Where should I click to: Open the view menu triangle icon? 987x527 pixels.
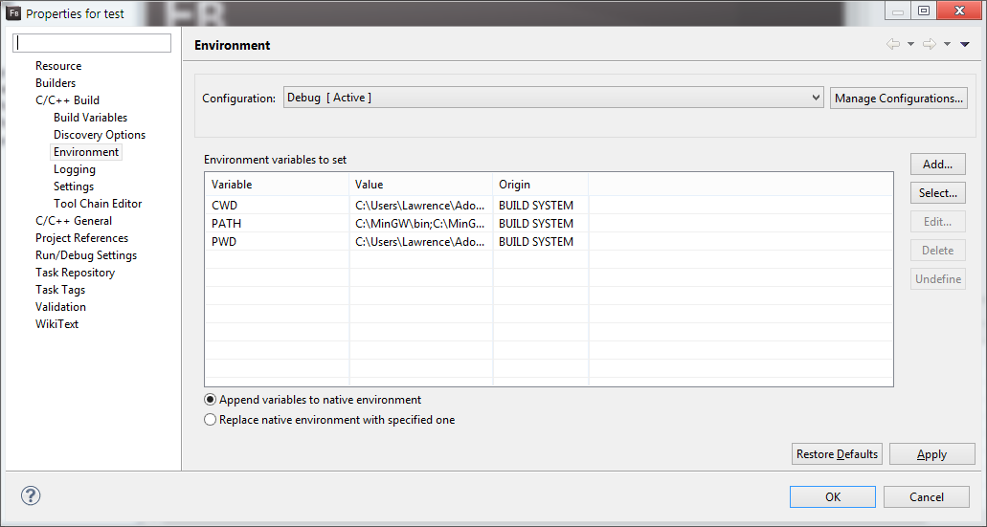(x=964, y=44)
